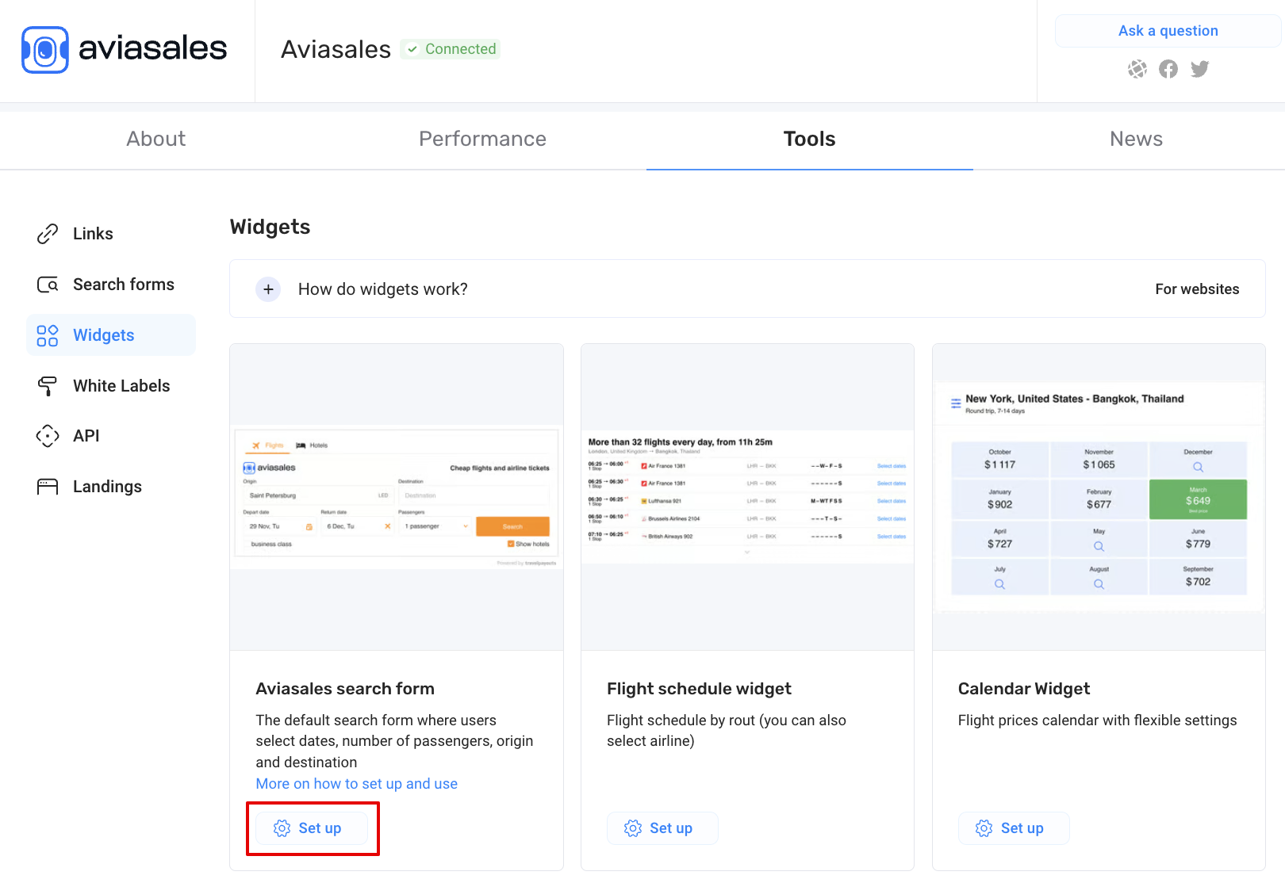1285x883 pixels.
Task: Open White Labels in the sidebar
Action: (111, 386)
